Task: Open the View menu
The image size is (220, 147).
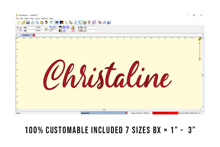Action: click(32, 18)
